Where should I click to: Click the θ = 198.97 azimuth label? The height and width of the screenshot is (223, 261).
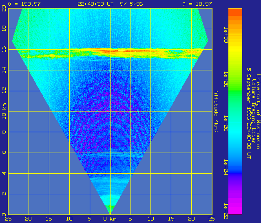click(x=24, y=4)
